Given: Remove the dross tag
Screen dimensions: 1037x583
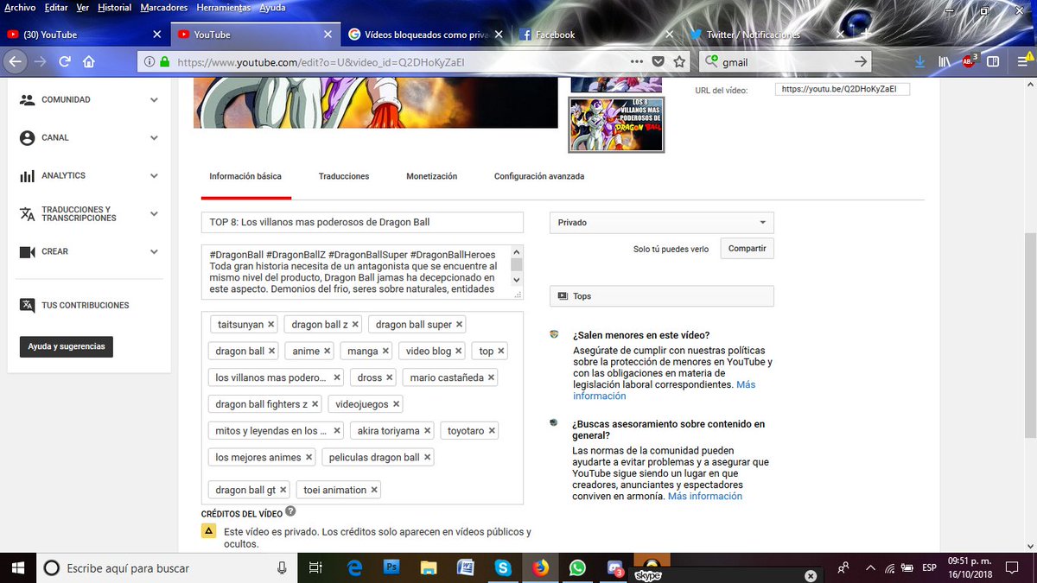Looking at the screenshot, I should pyautogui.click(x=390, y=377).
